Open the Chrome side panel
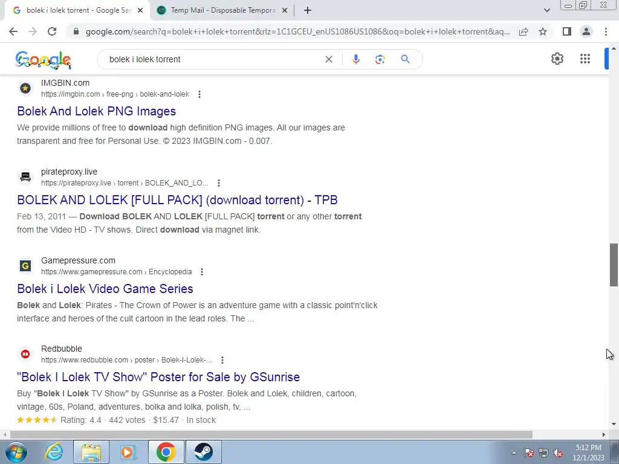The image size is (619, 464). [567, 31]
